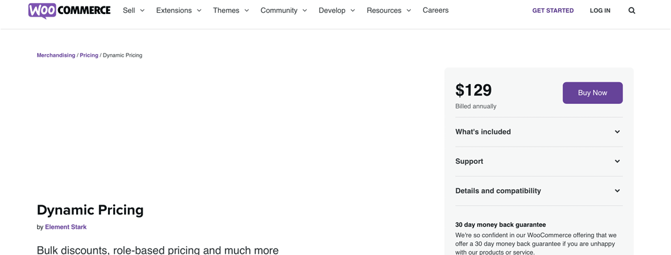Expand the What's included section
Screen dimensions: 671x255
click(539, 132)
